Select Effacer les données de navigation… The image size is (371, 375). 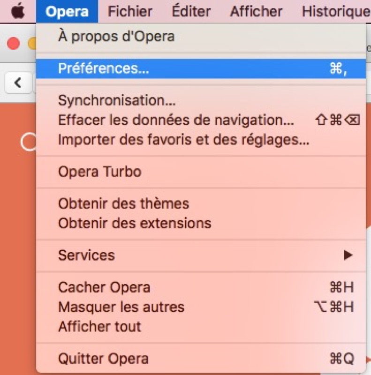coord(176,120)
